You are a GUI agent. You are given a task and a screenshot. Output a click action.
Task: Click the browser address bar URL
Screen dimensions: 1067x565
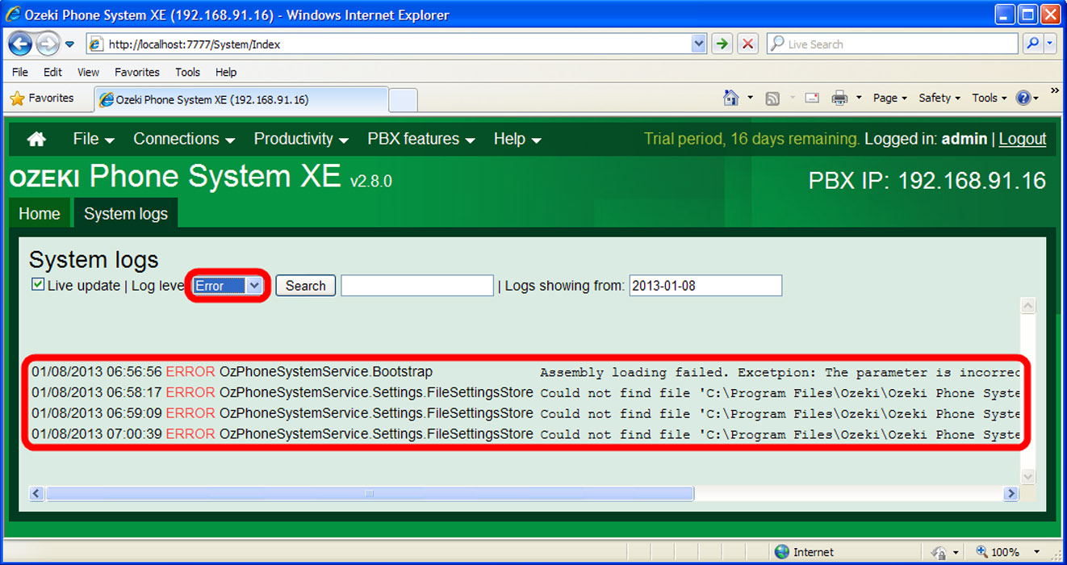(x=387, y=44)
